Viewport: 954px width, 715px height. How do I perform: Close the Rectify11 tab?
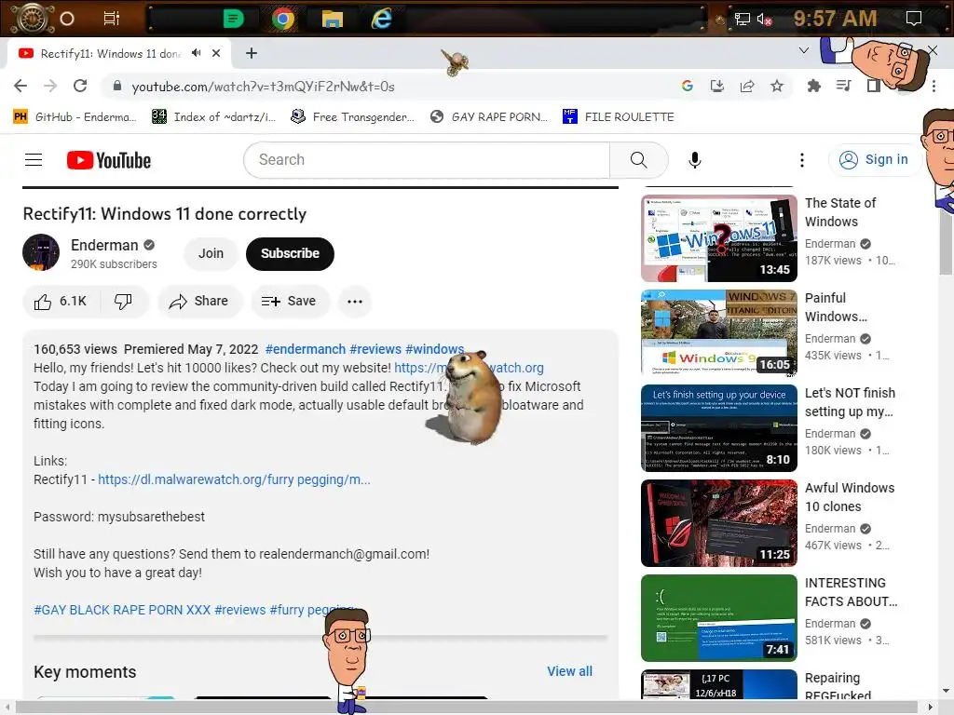[216, 53]
